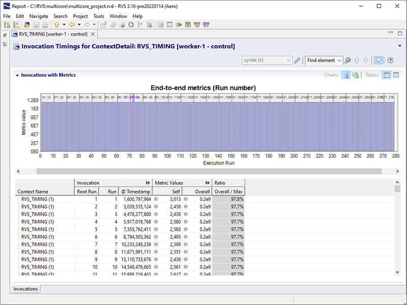Click the floppy disk save icon
The height and width of the screenshot is (305, 407).
[36, 24]
